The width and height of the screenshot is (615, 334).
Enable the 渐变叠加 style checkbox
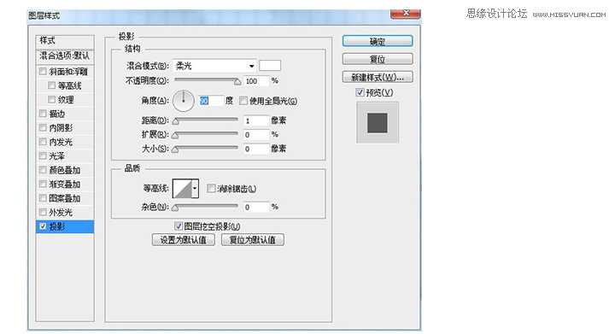click(x=43, y=185)
